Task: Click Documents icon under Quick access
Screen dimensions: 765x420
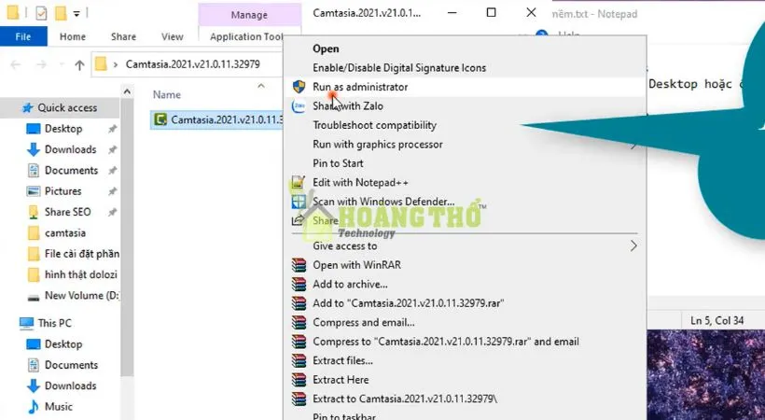Action: pos(34,170)
